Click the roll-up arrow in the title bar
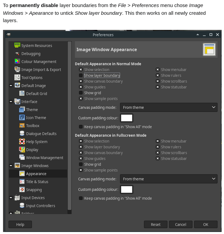The height and width of the screenshot is (234, 224). click(198, 35)
